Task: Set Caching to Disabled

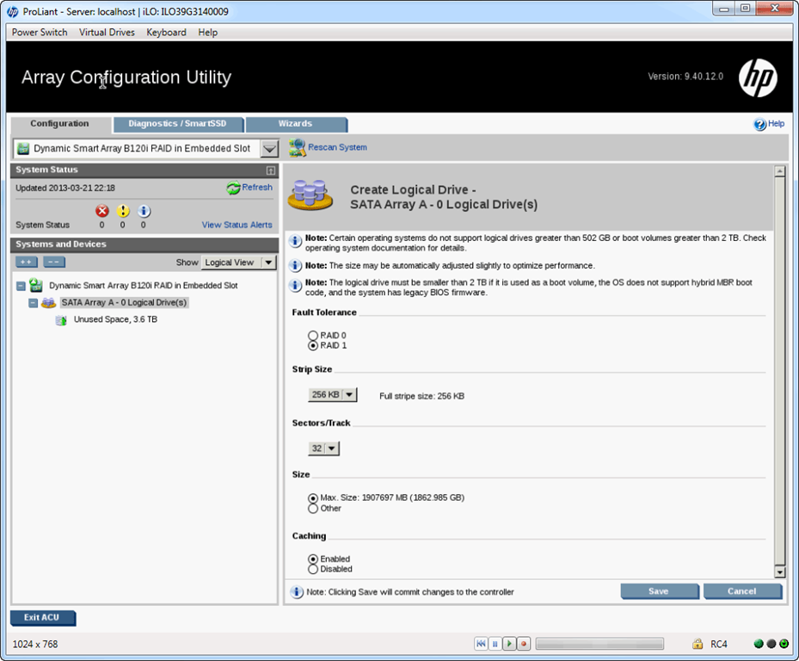Action: point(313,569)
